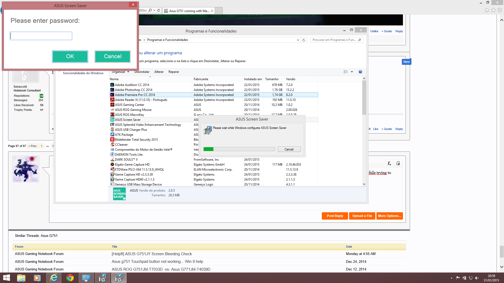Select Adobe Photoshop CC 2014 icon
Viewport: 504px width, 283px height.
coord(112,90)
